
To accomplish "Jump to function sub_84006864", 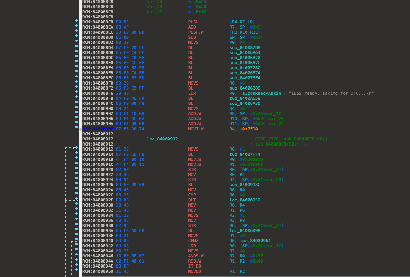I will click(x=244, y=52).
